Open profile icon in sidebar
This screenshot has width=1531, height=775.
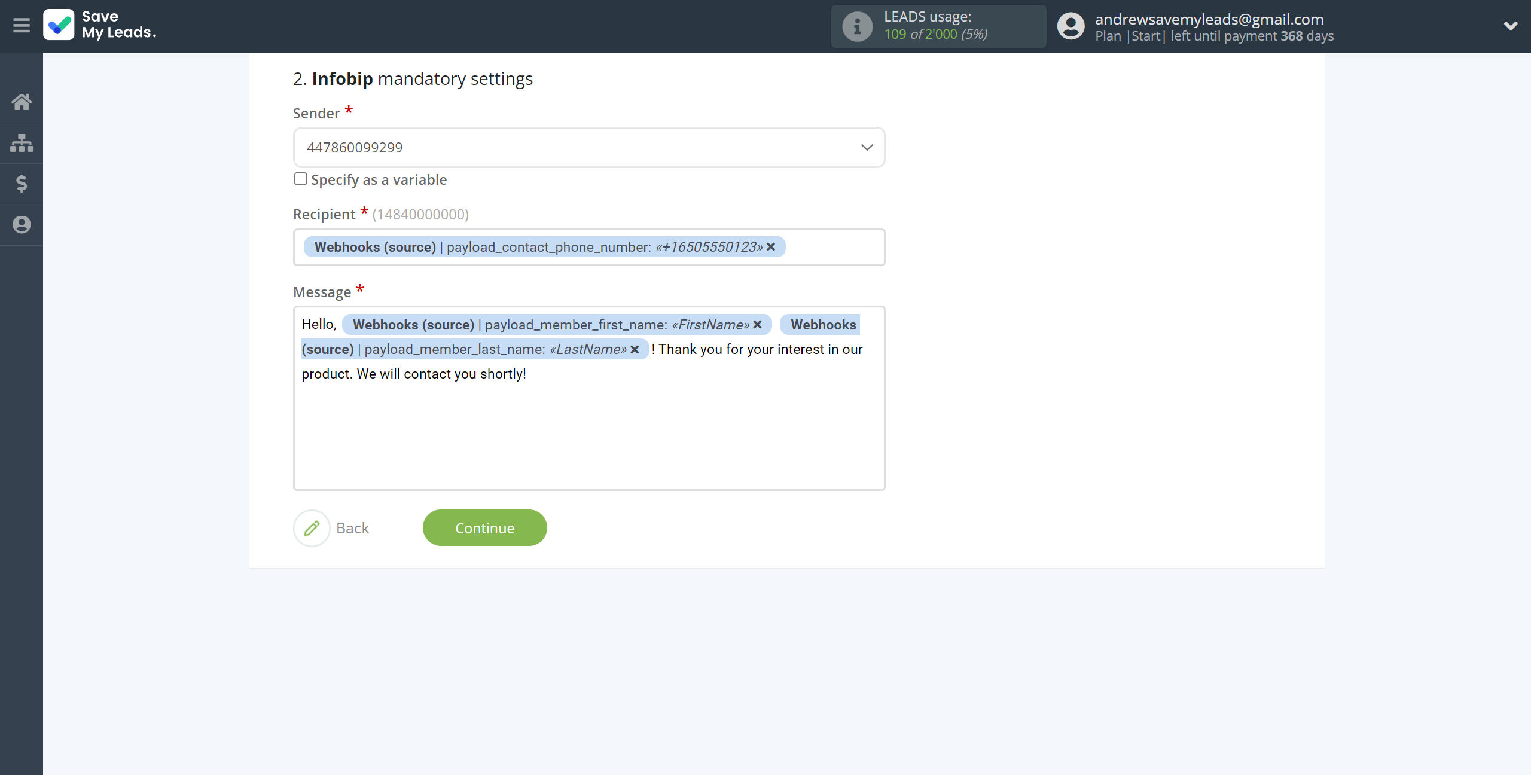[22, 225]
